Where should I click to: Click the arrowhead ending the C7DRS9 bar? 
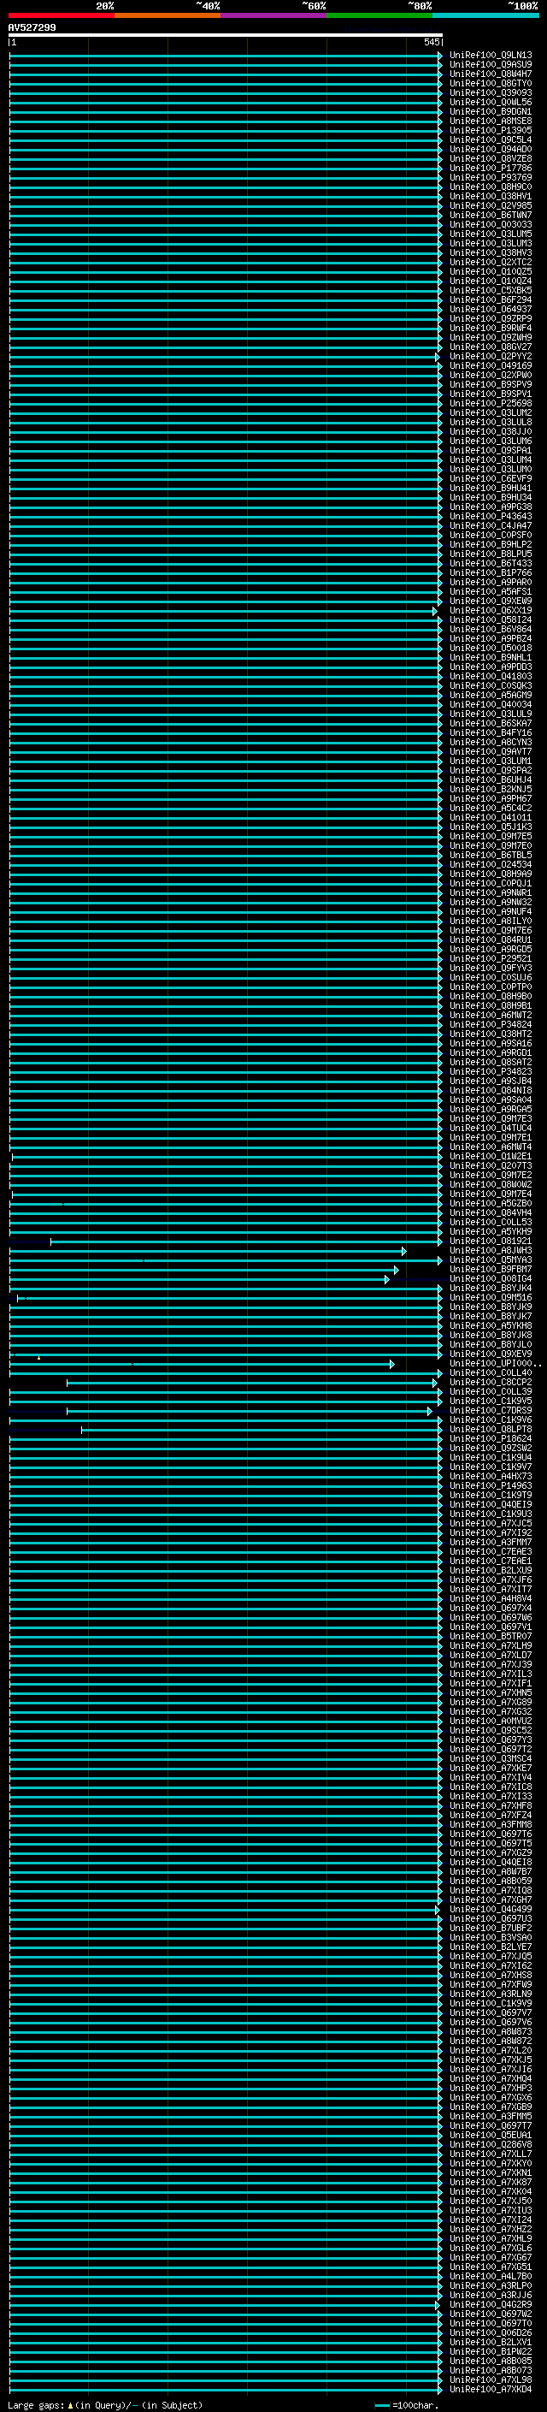coord(430,1411)
